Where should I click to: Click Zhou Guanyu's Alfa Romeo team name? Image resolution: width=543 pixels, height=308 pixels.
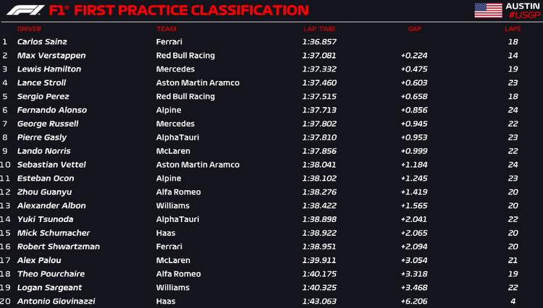[178, 192]
